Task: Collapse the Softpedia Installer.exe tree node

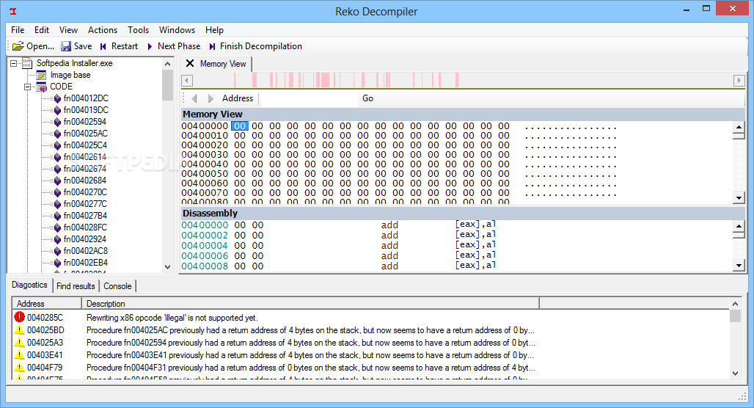Action: click(x=14, y=63)
